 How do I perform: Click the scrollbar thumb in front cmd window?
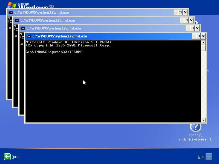point(203,48)
